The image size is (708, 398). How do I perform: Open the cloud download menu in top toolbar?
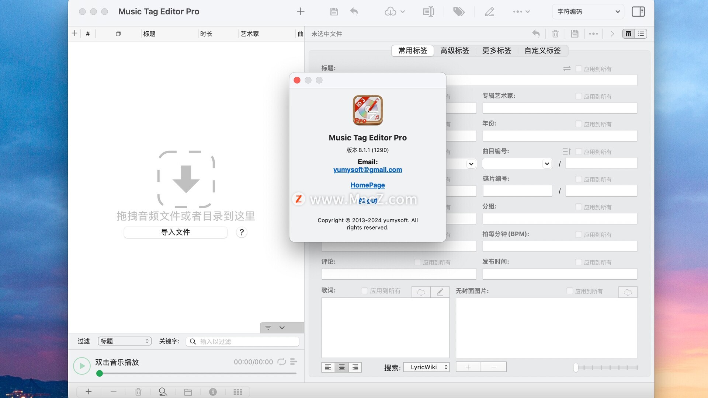(395, 11)
